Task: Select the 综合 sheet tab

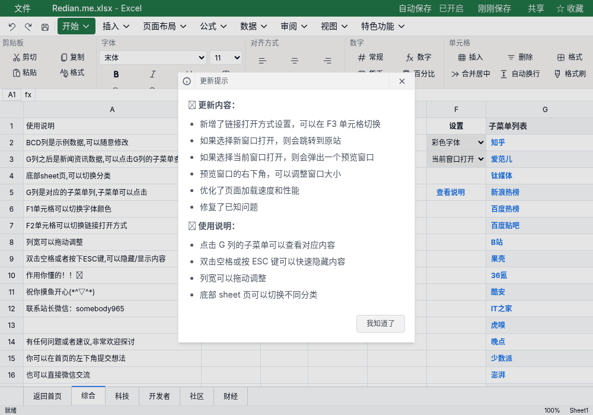Action: (88, 395)
